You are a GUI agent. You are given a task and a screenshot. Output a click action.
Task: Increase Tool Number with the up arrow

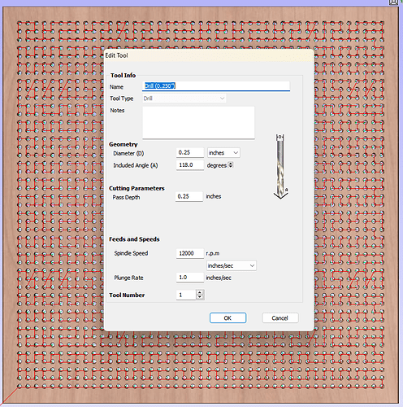click(200, 292)
